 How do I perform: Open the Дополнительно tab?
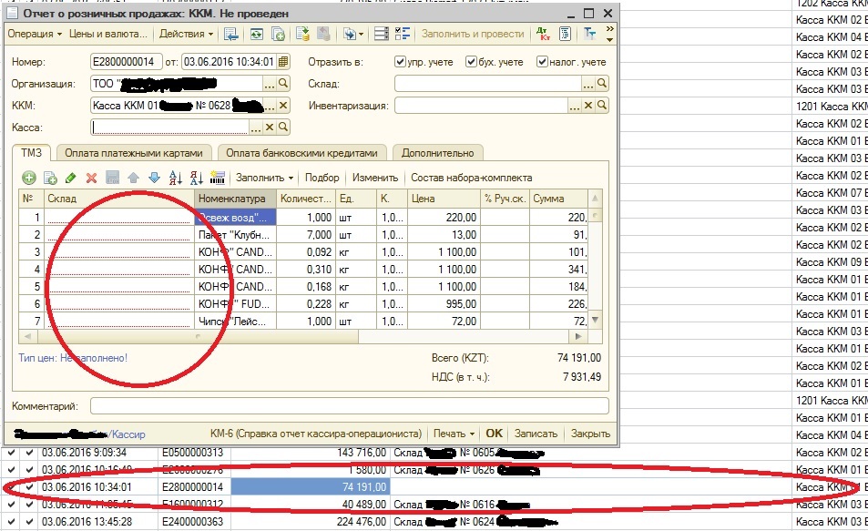coord(437,153)
